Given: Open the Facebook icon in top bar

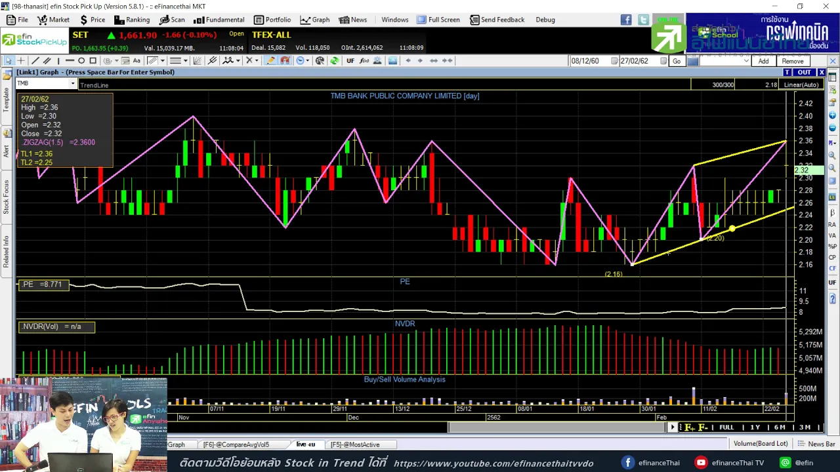Looking at the screenshot, I should click(x=626, y=20).
